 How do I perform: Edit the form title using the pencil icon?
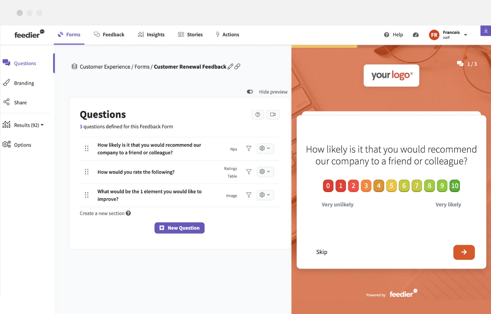[230, 66]
